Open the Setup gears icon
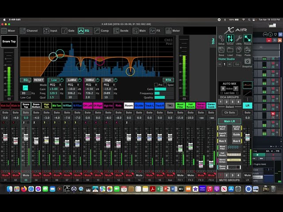283x212 pixels. pyautogui.click(x=221, y=38)
